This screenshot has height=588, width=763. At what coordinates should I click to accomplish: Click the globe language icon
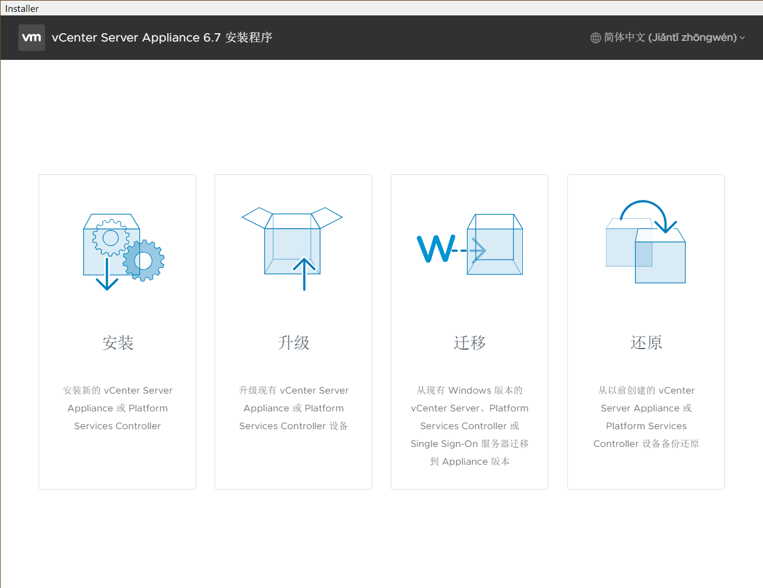(x=596, y=38)
